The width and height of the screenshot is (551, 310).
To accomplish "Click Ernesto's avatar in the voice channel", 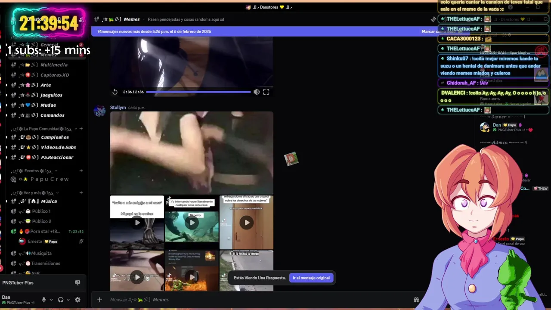I will (22, 242).
